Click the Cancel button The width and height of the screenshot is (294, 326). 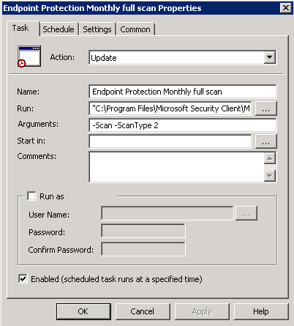click(x=143, y=311)
